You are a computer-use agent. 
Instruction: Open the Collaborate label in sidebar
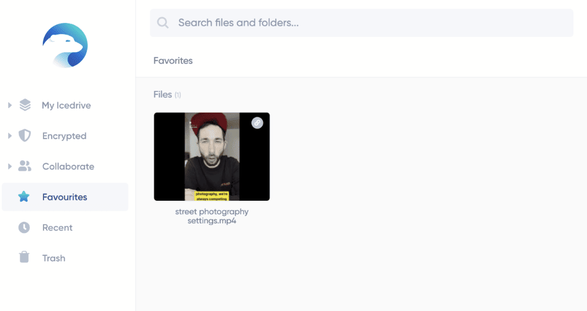click(x=68, y=167)
